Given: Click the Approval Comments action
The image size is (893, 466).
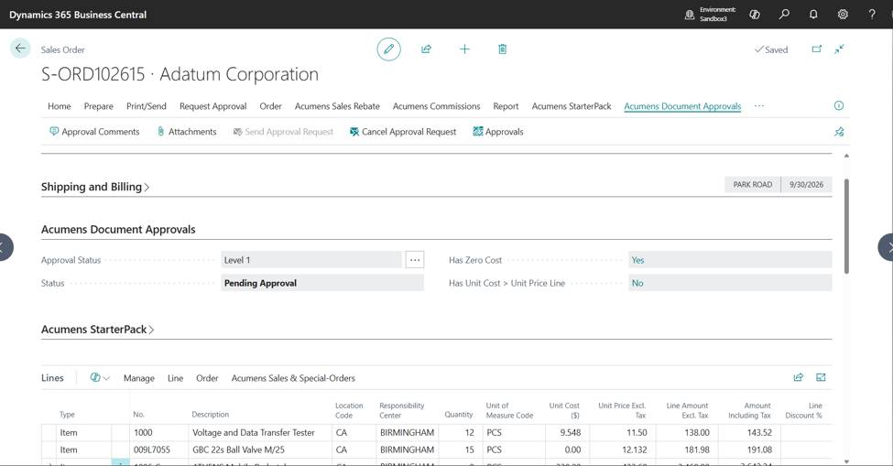Looking at the screenshot, I should (94, 132).
